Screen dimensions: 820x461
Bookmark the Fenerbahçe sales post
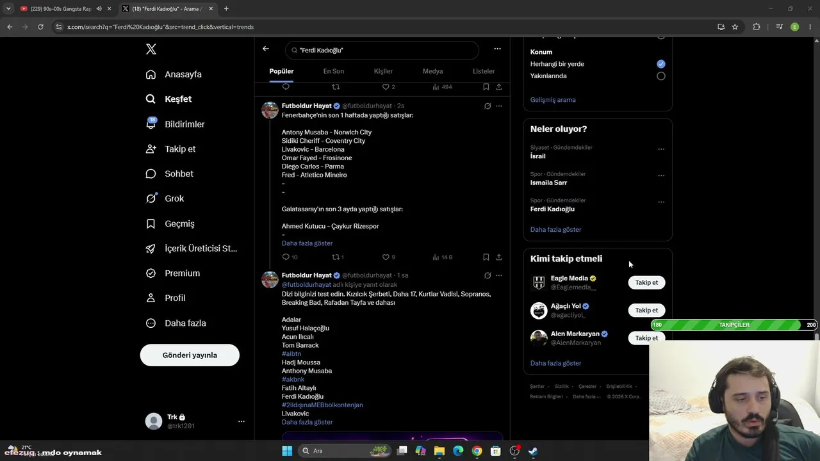[486, 257]
